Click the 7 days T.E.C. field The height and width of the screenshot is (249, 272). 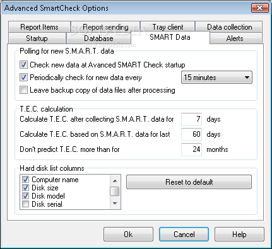click(x=191, y=119)
